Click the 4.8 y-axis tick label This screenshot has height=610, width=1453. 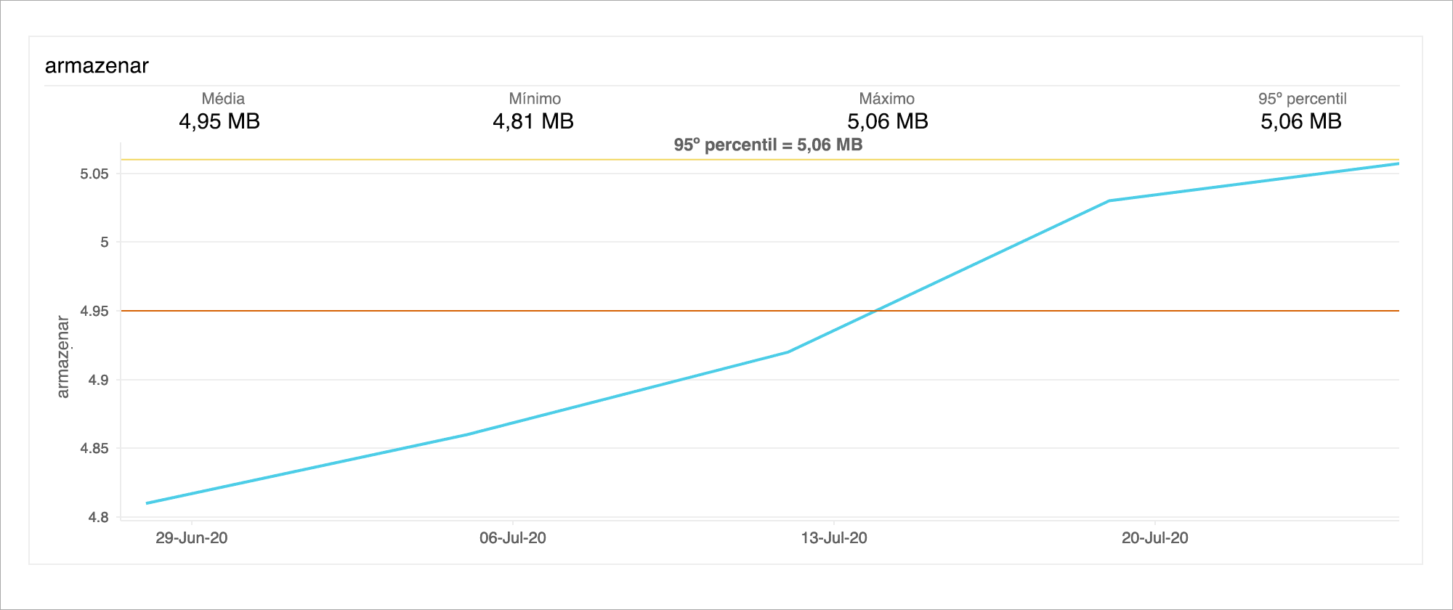click(98, 517)
